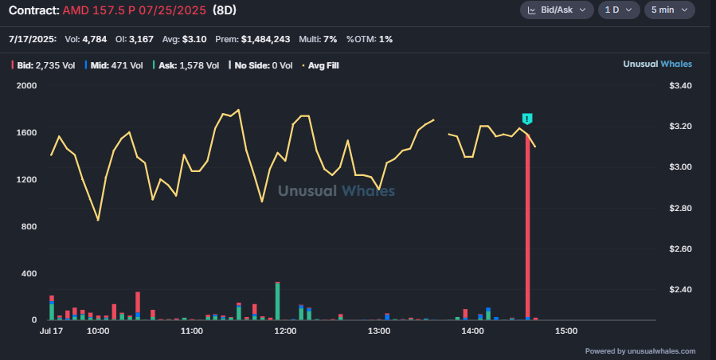Click the 15:00 time axis label
This screenshot has height=360, width=716.
(x=566, y=331)
